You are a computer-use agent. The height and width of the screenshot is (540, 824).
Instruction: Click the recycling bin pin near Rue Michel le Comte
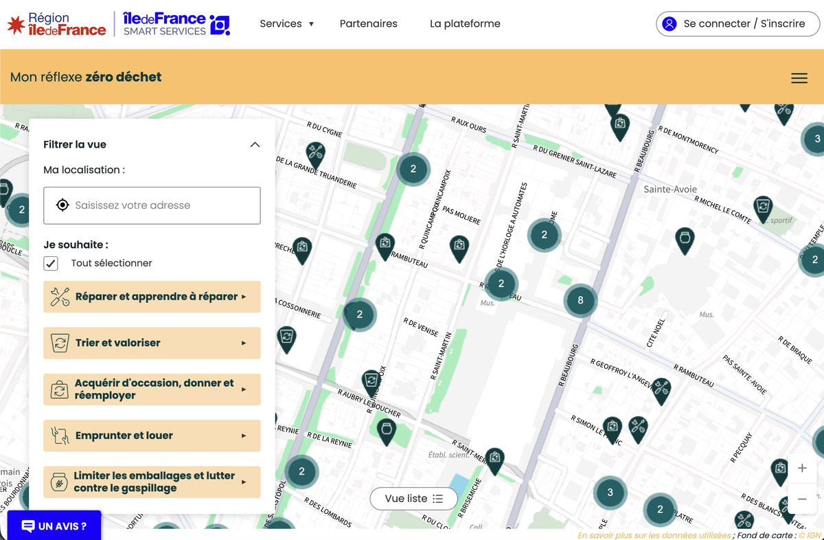point(762,206)
